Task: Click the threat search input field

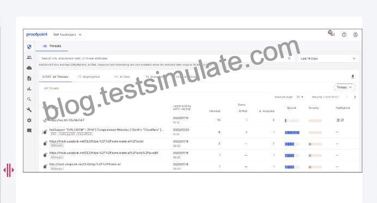Action: (166, 58)
